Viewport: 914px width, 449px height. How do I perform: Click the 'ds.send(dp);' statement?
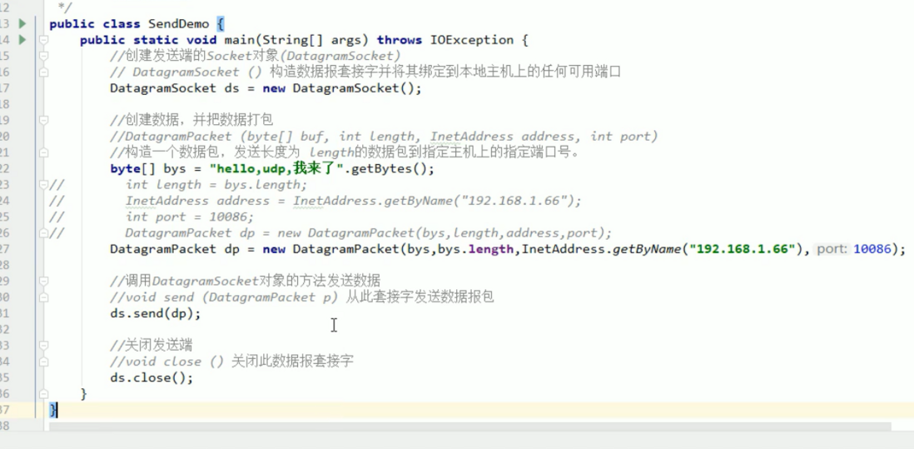point(156,314)
